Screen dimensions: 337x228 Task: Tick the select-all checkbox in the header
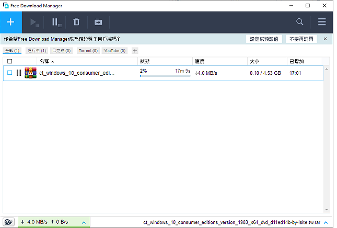click(x=10, y=61)
